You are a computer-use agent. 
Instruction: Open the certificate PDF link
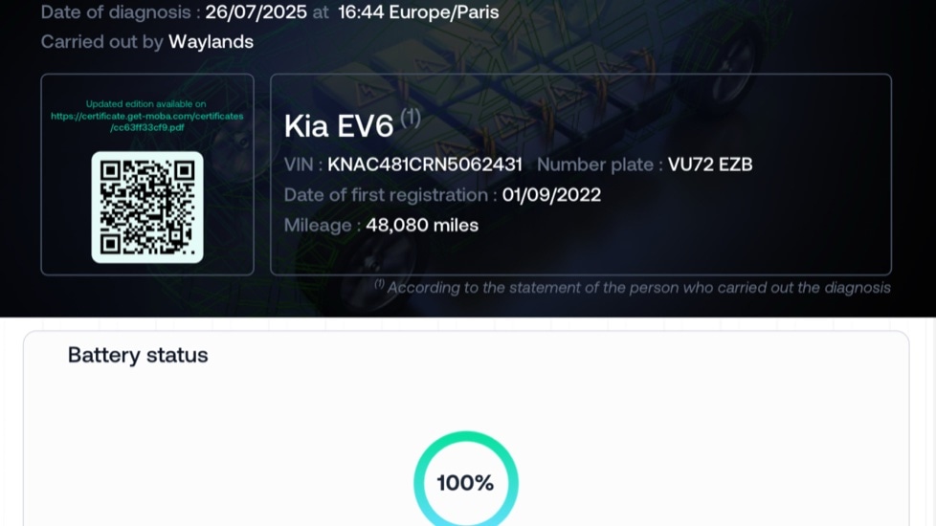click(146, 121)
